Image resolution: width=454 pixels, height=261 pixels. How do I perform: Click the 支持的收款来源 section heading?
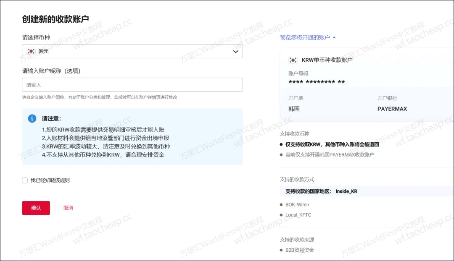[297, 240]
